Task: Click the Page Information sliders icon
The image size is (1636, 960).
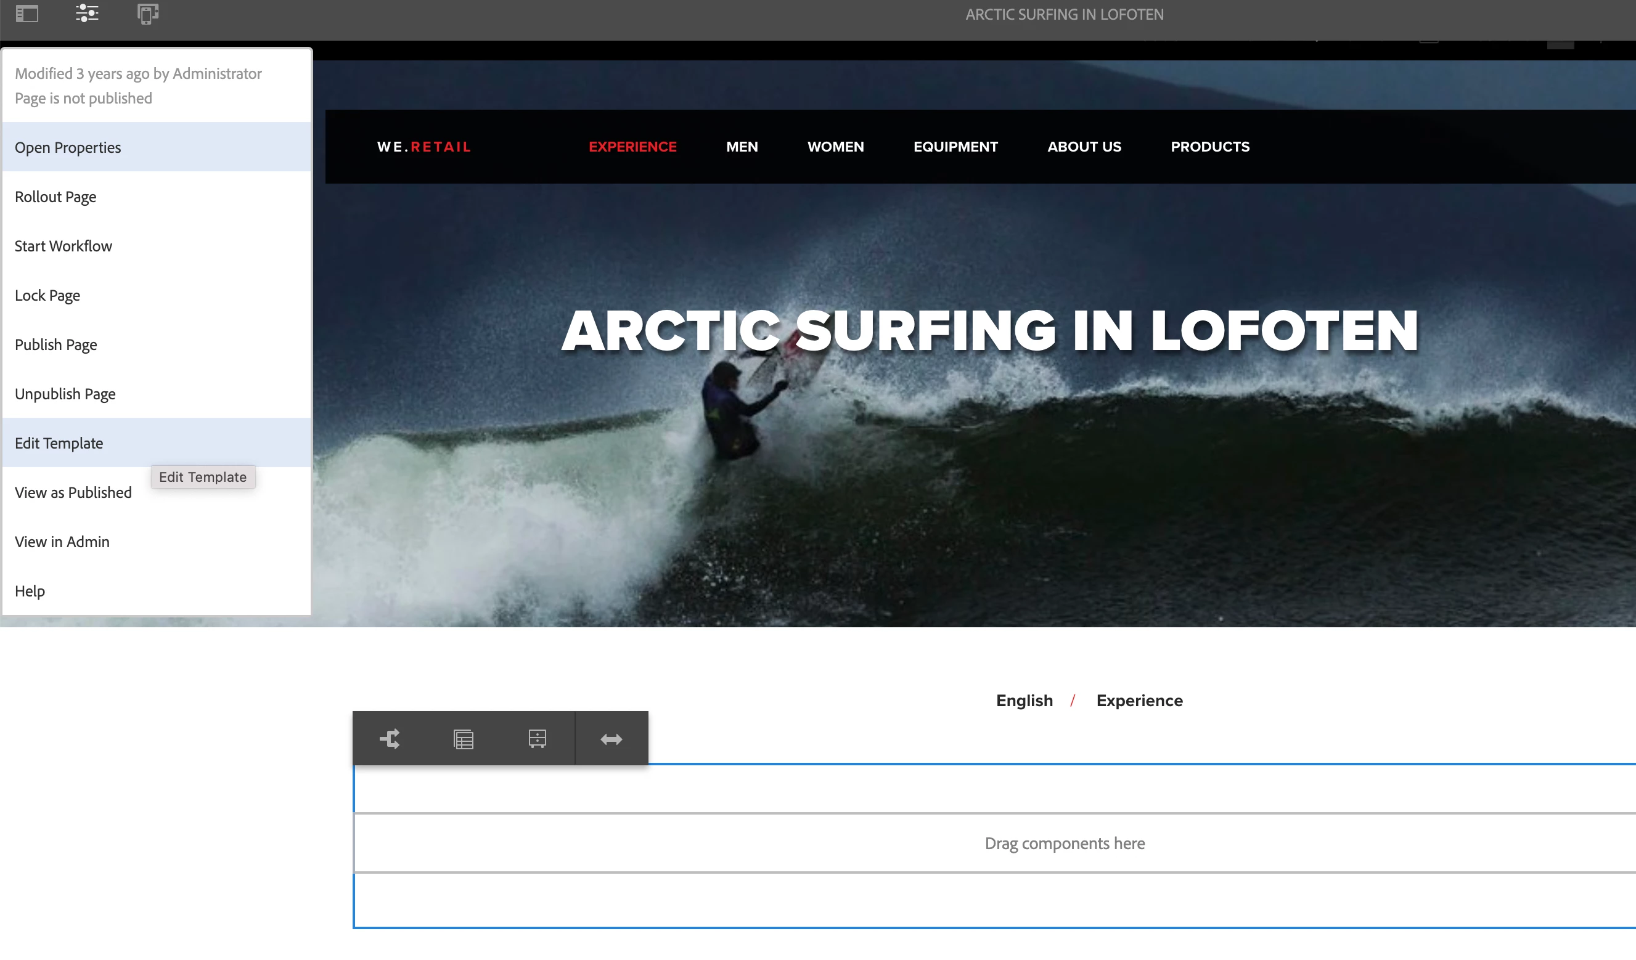Action: pos(86,14)
